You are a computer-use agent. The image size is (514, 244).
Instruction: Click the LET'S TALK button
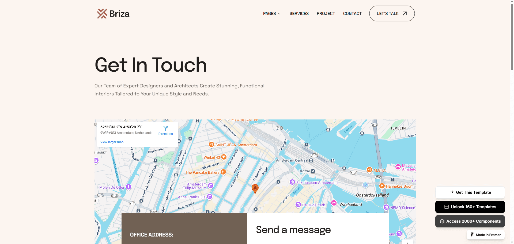392,14
